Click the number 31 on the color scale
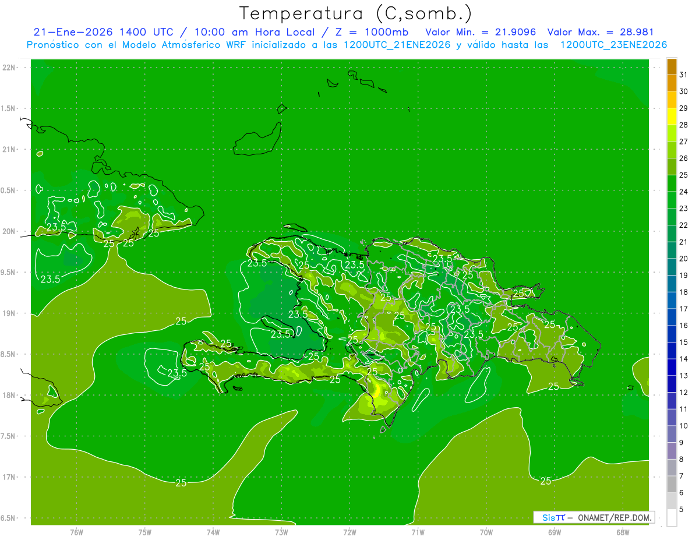 point(683,75)
